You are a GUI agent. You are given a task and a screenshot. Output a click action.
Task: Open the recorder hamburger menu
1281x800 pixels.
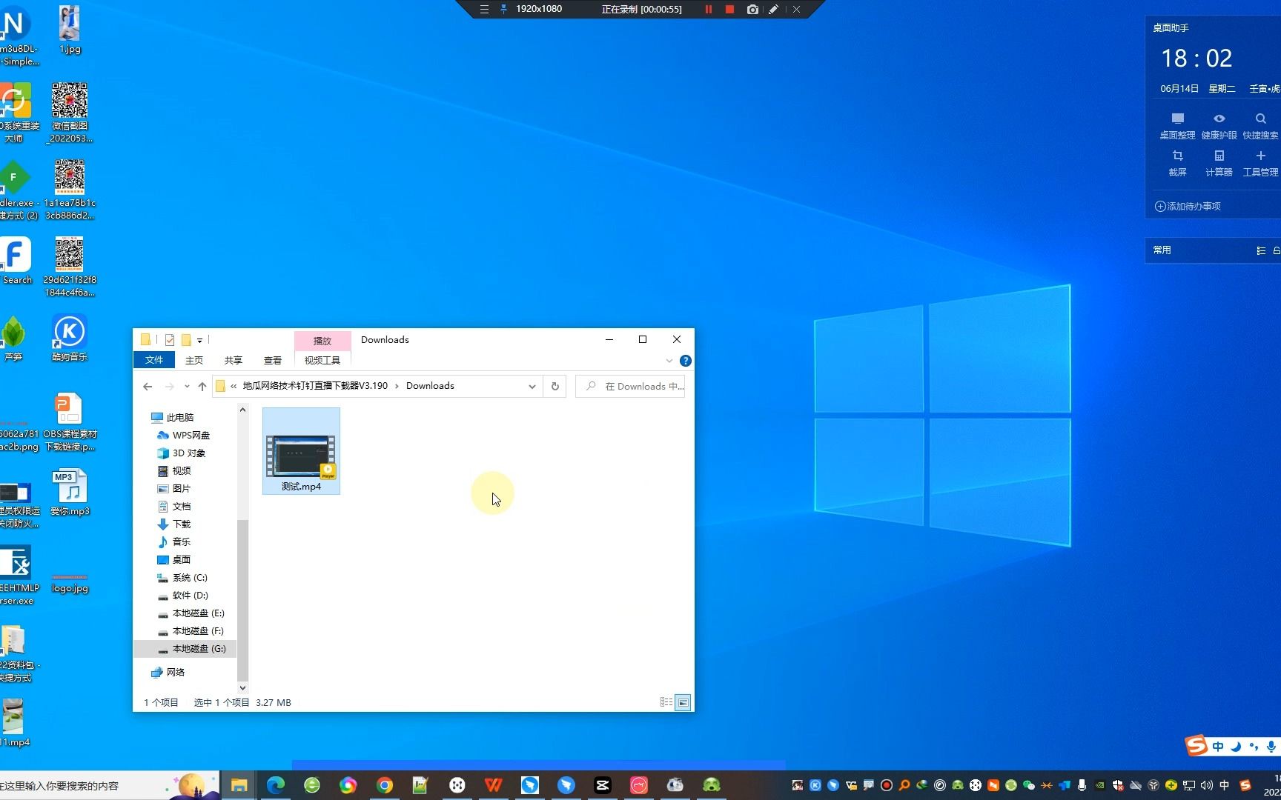(x=484, y=10)
